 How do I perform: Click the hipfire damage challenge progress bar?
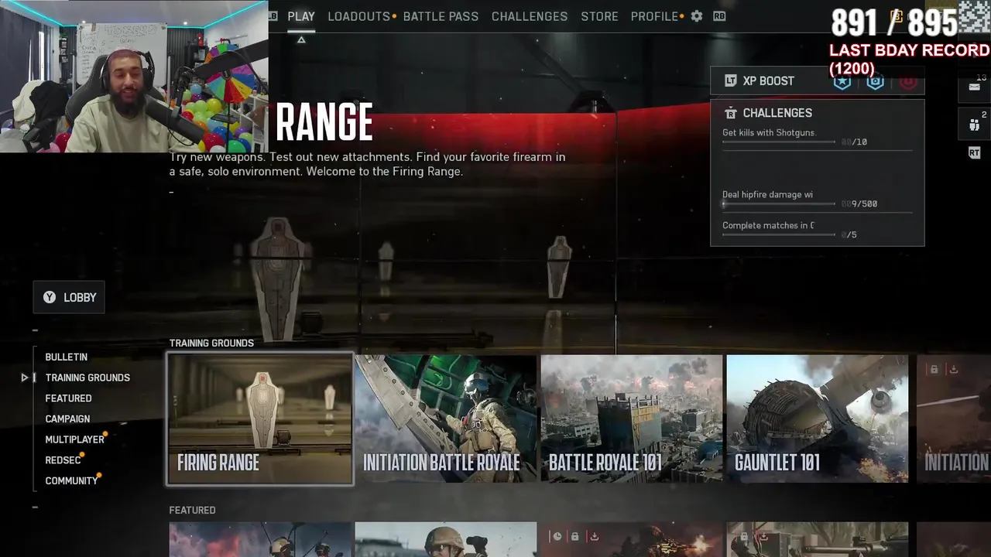coord(779,204)
